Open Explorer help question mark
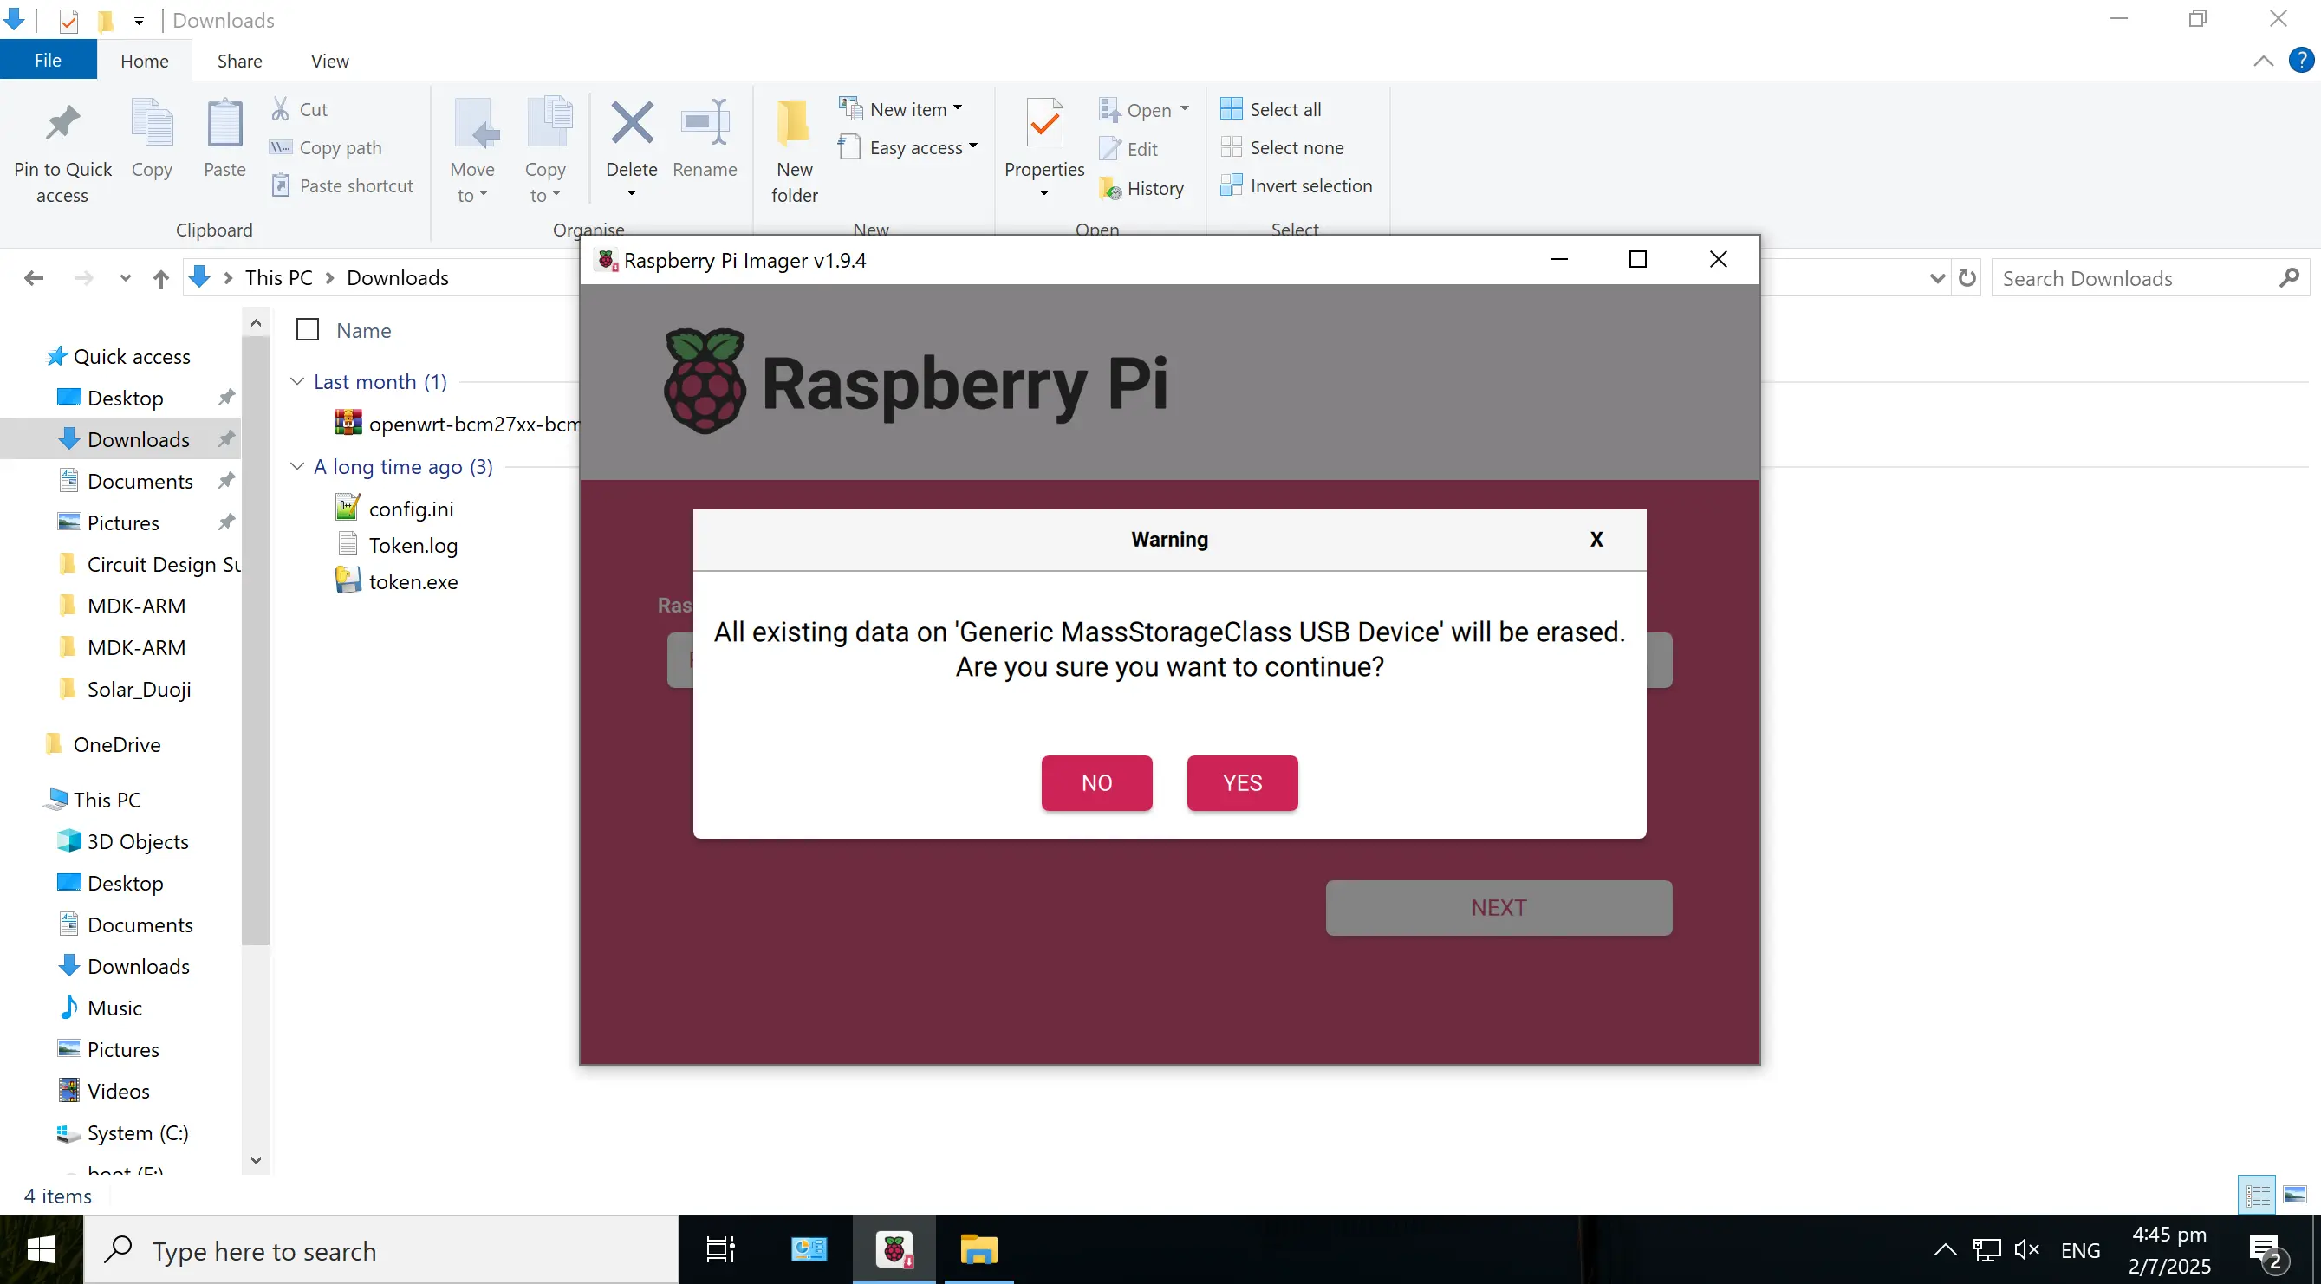 pos(2301,61)
